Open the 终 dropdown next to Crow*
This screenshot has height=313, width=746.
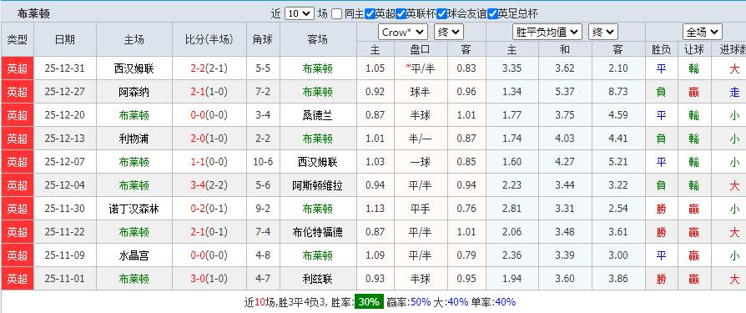[x=449, y=33]
